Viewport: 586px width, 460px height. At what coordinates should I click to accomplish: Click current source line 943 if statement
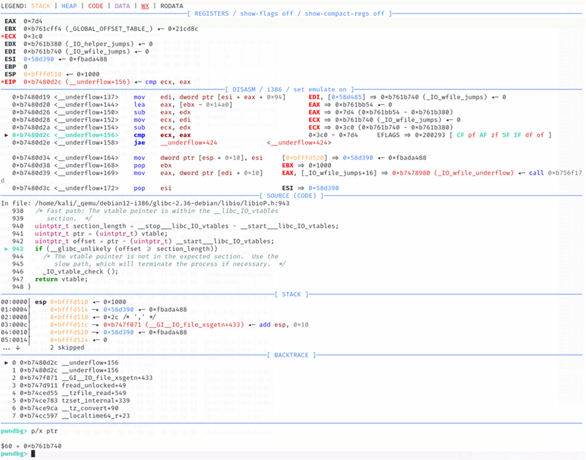coord(126,249)
